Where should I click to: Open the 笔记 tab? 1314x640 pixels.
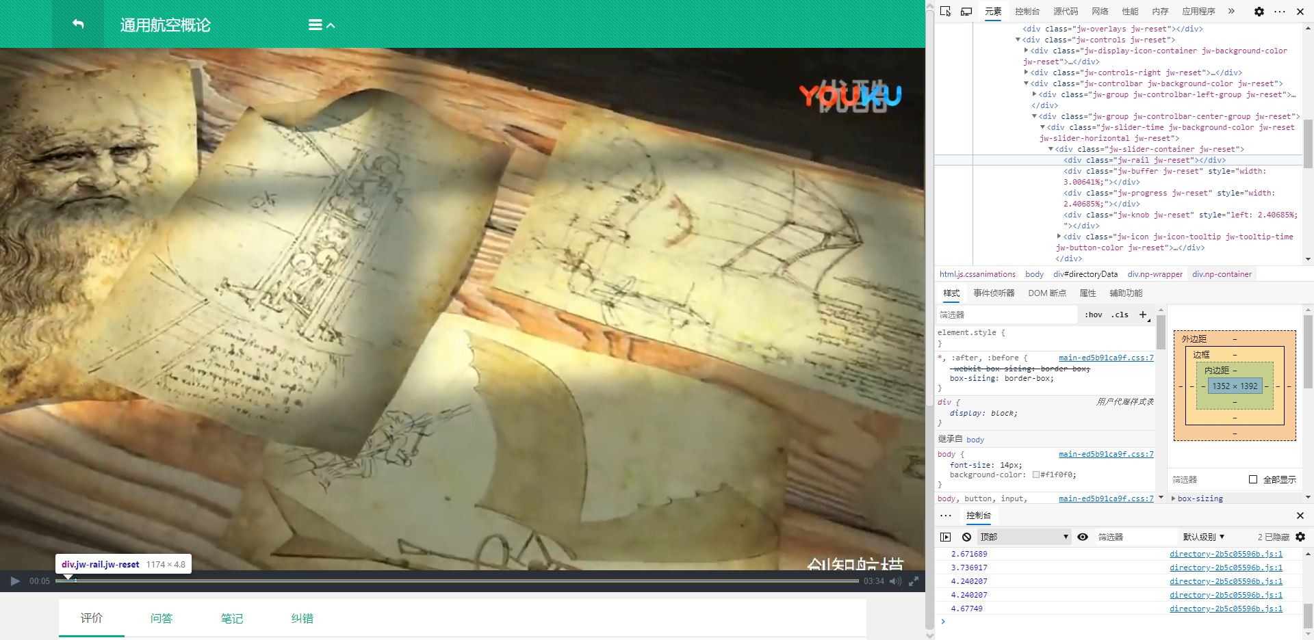pyautogui.click(x=232, y=618)
